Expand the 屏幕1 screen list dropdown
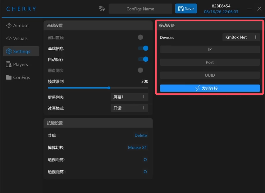Viewport: 265px width, 193px height. coord(130,97)
